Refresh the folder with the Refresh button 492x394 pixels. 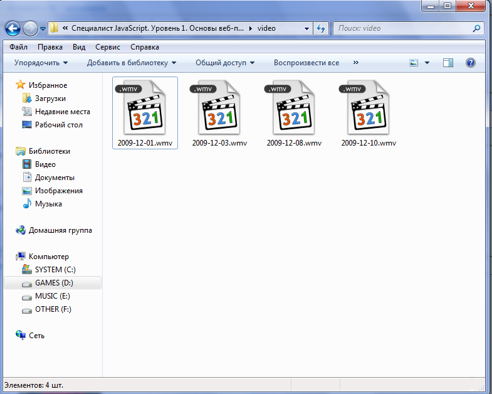(321, 28)
